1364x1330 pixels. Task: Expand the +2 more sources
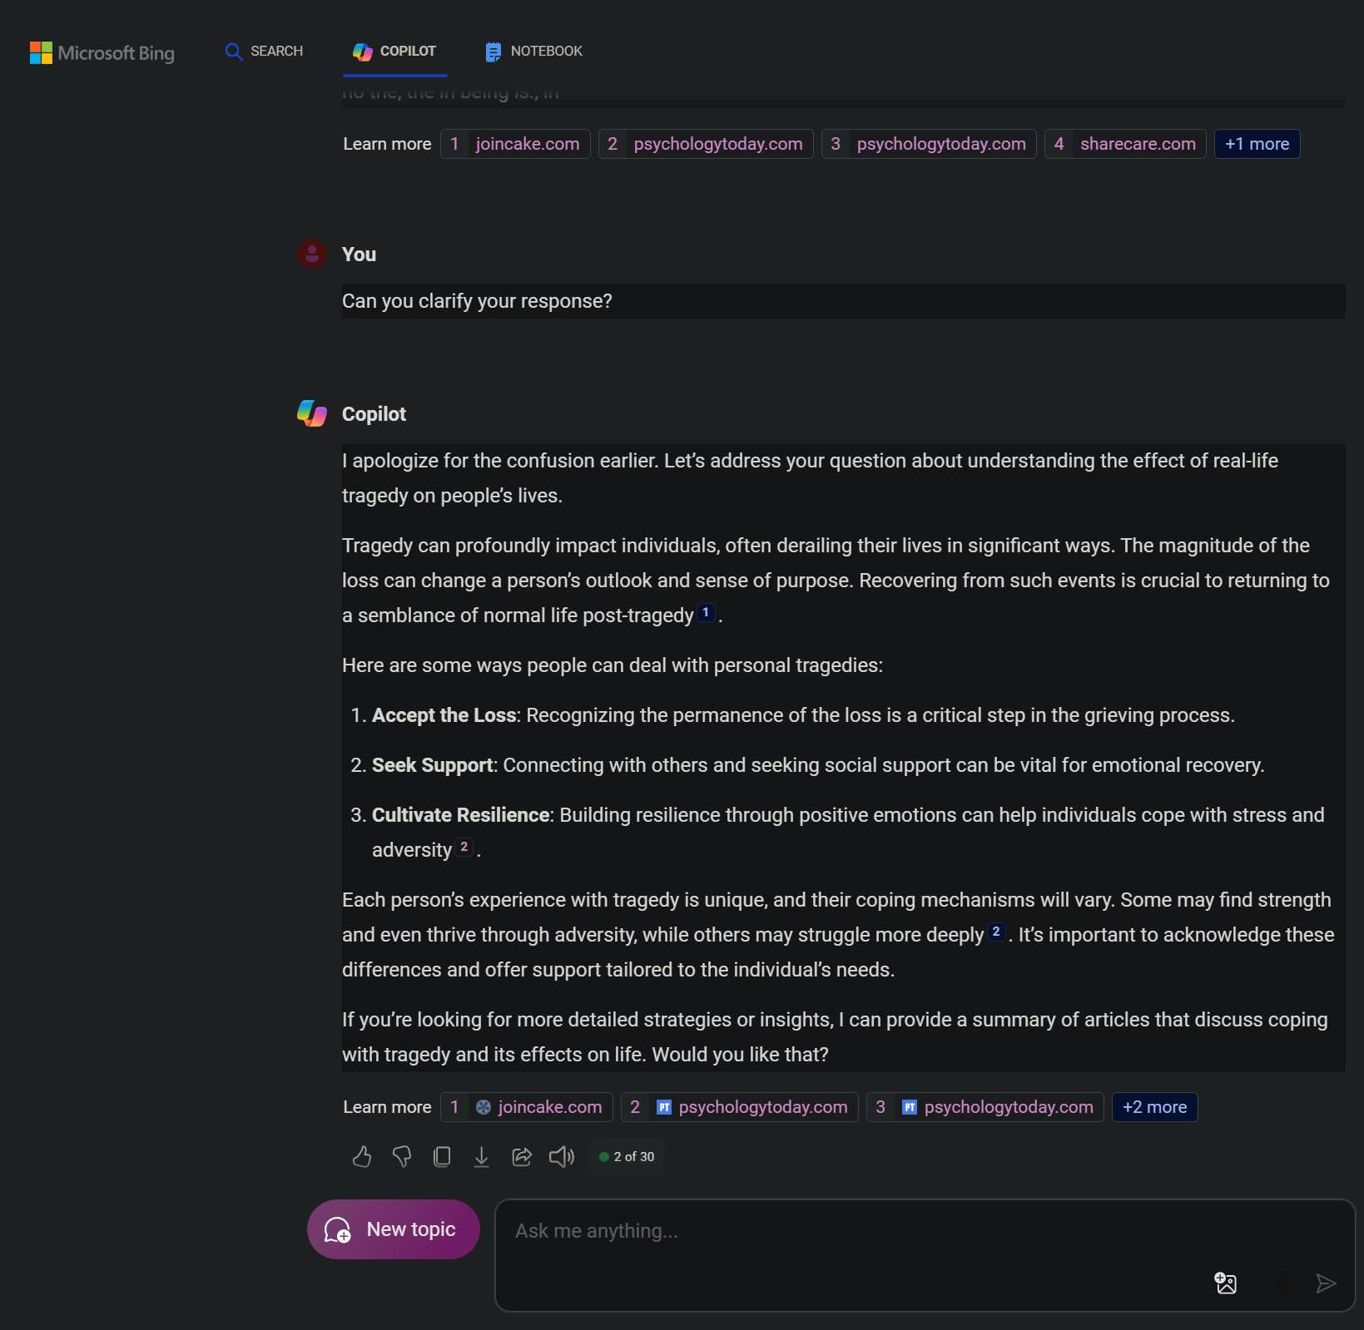[1154, 1107]
